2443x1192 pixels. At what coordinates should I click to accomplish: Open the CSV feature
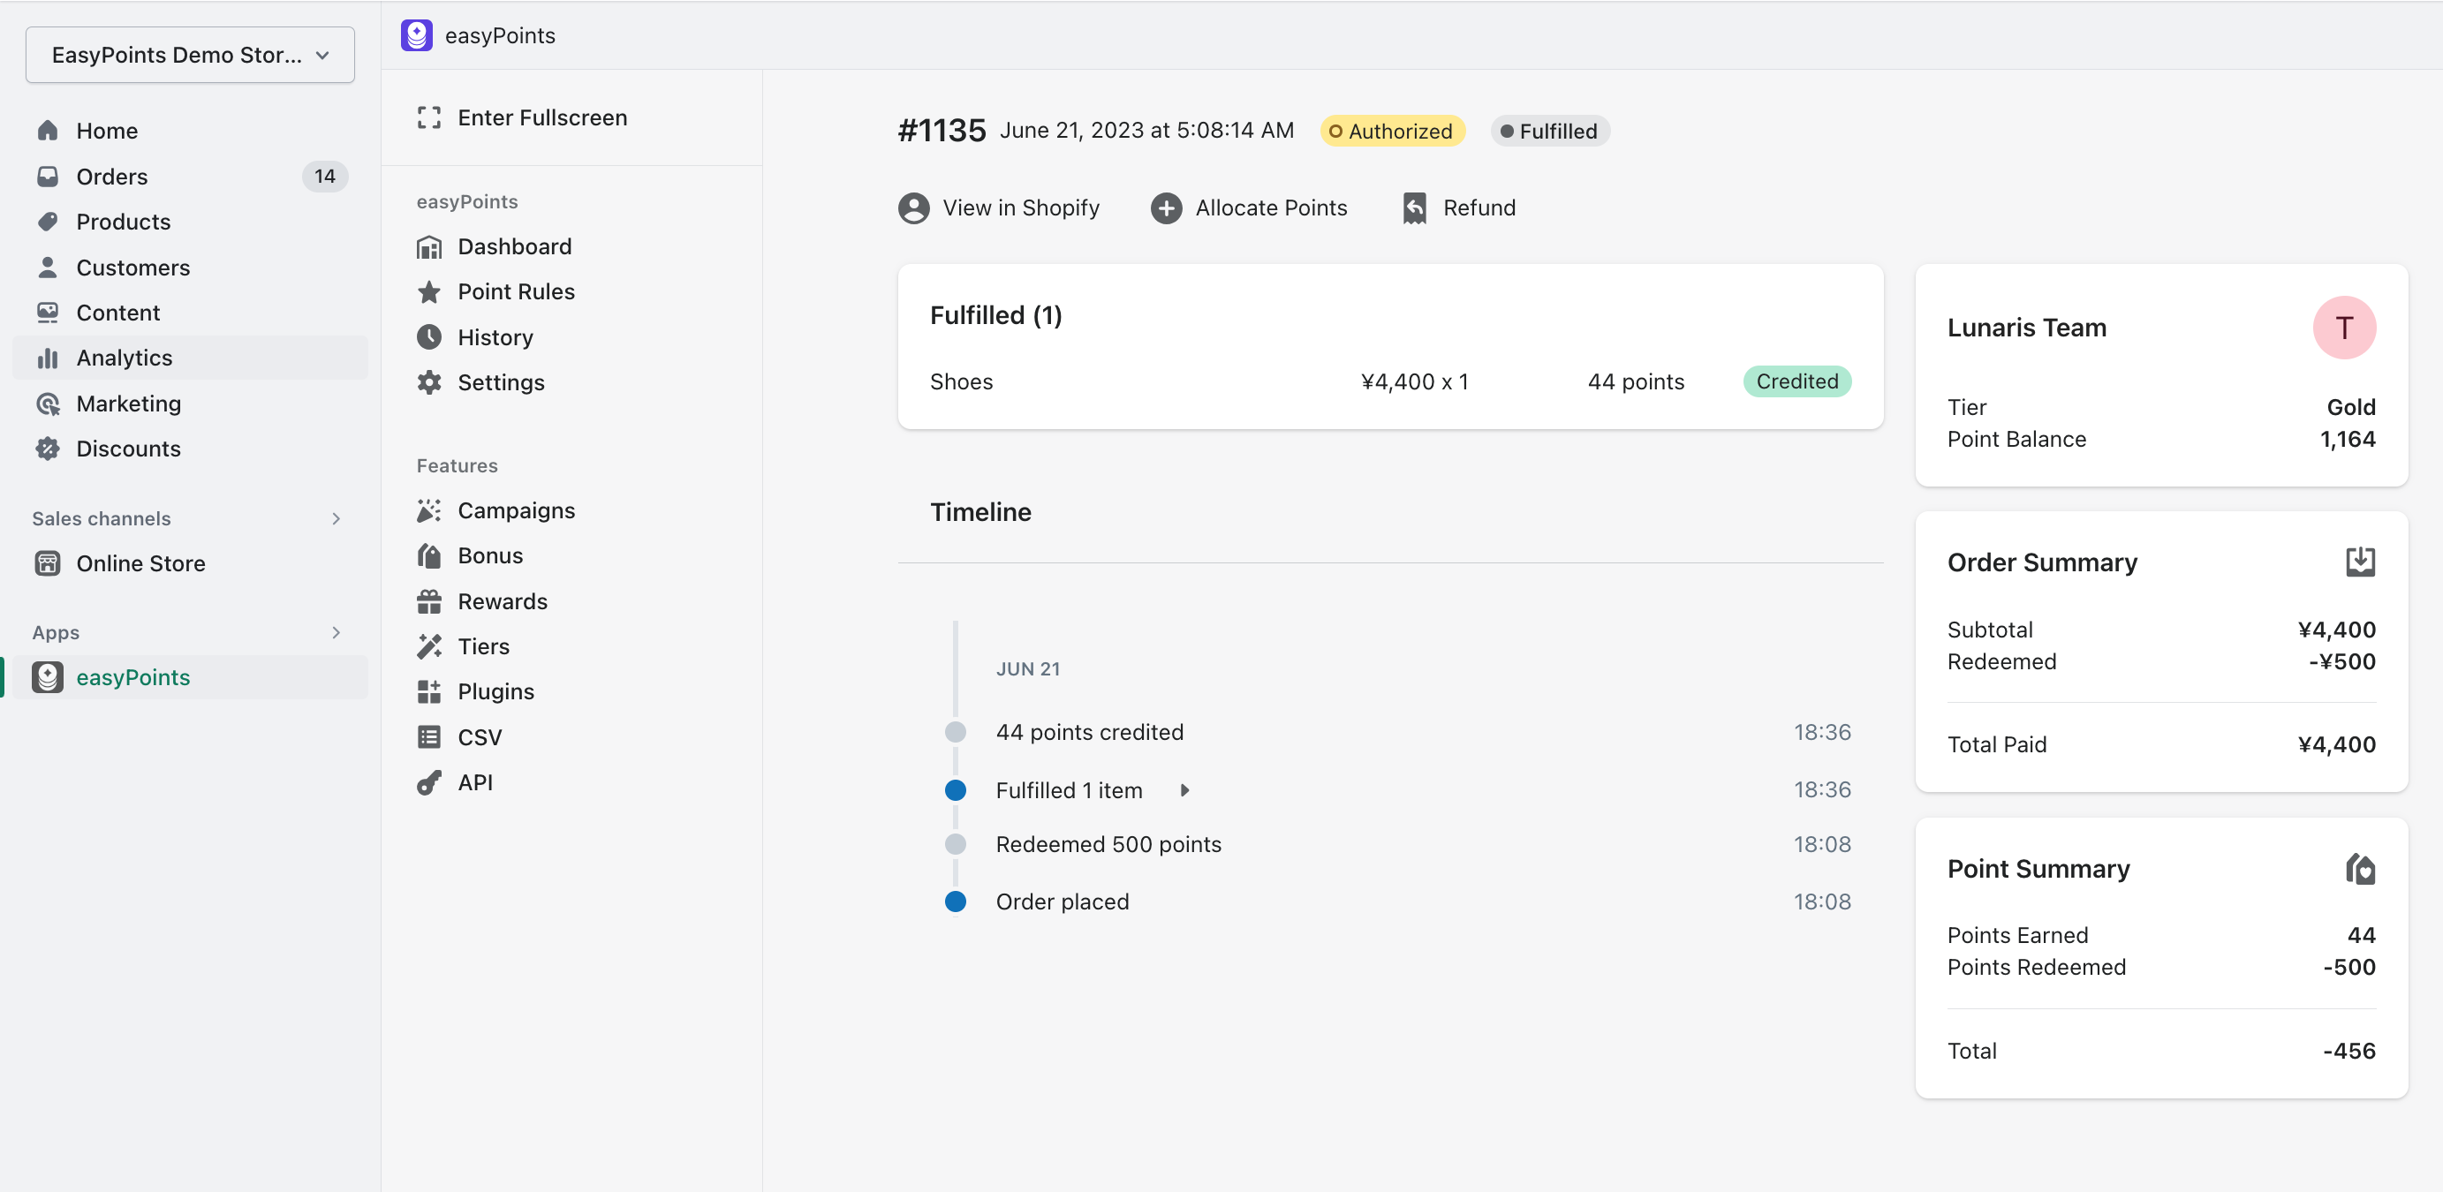tap(480, 736)
